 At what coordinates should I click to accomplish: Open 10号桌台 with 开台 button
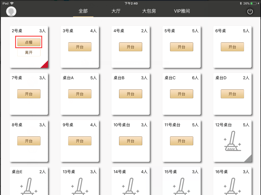click(x=131, y=141)
